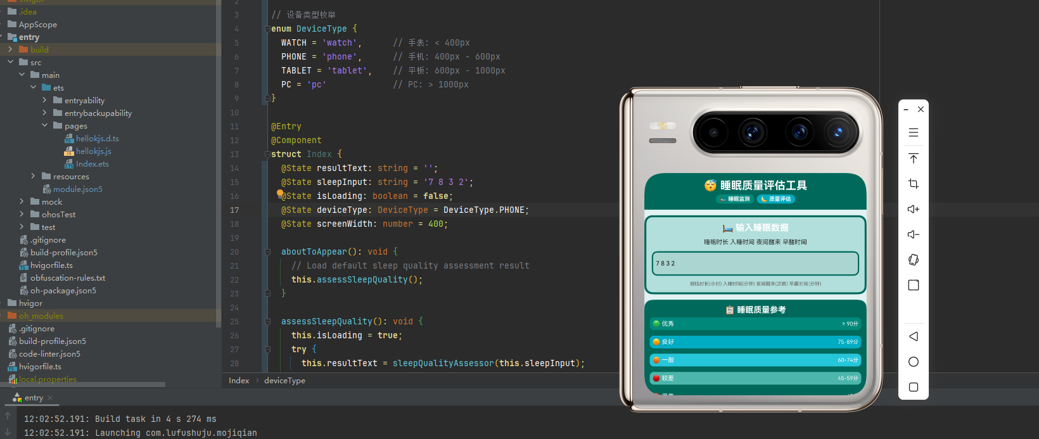Viewport: 1039px width, 439px height.
Task: Click the obfuscation-rules.txt file icon
Action: (23, 278)
